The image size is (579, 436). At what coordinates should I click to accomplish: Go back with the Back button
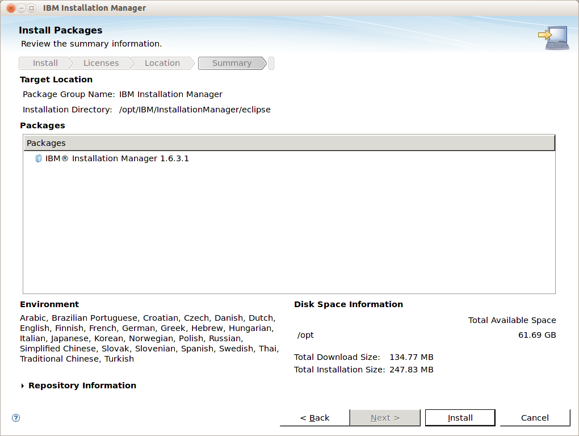[x=314, y=418]
